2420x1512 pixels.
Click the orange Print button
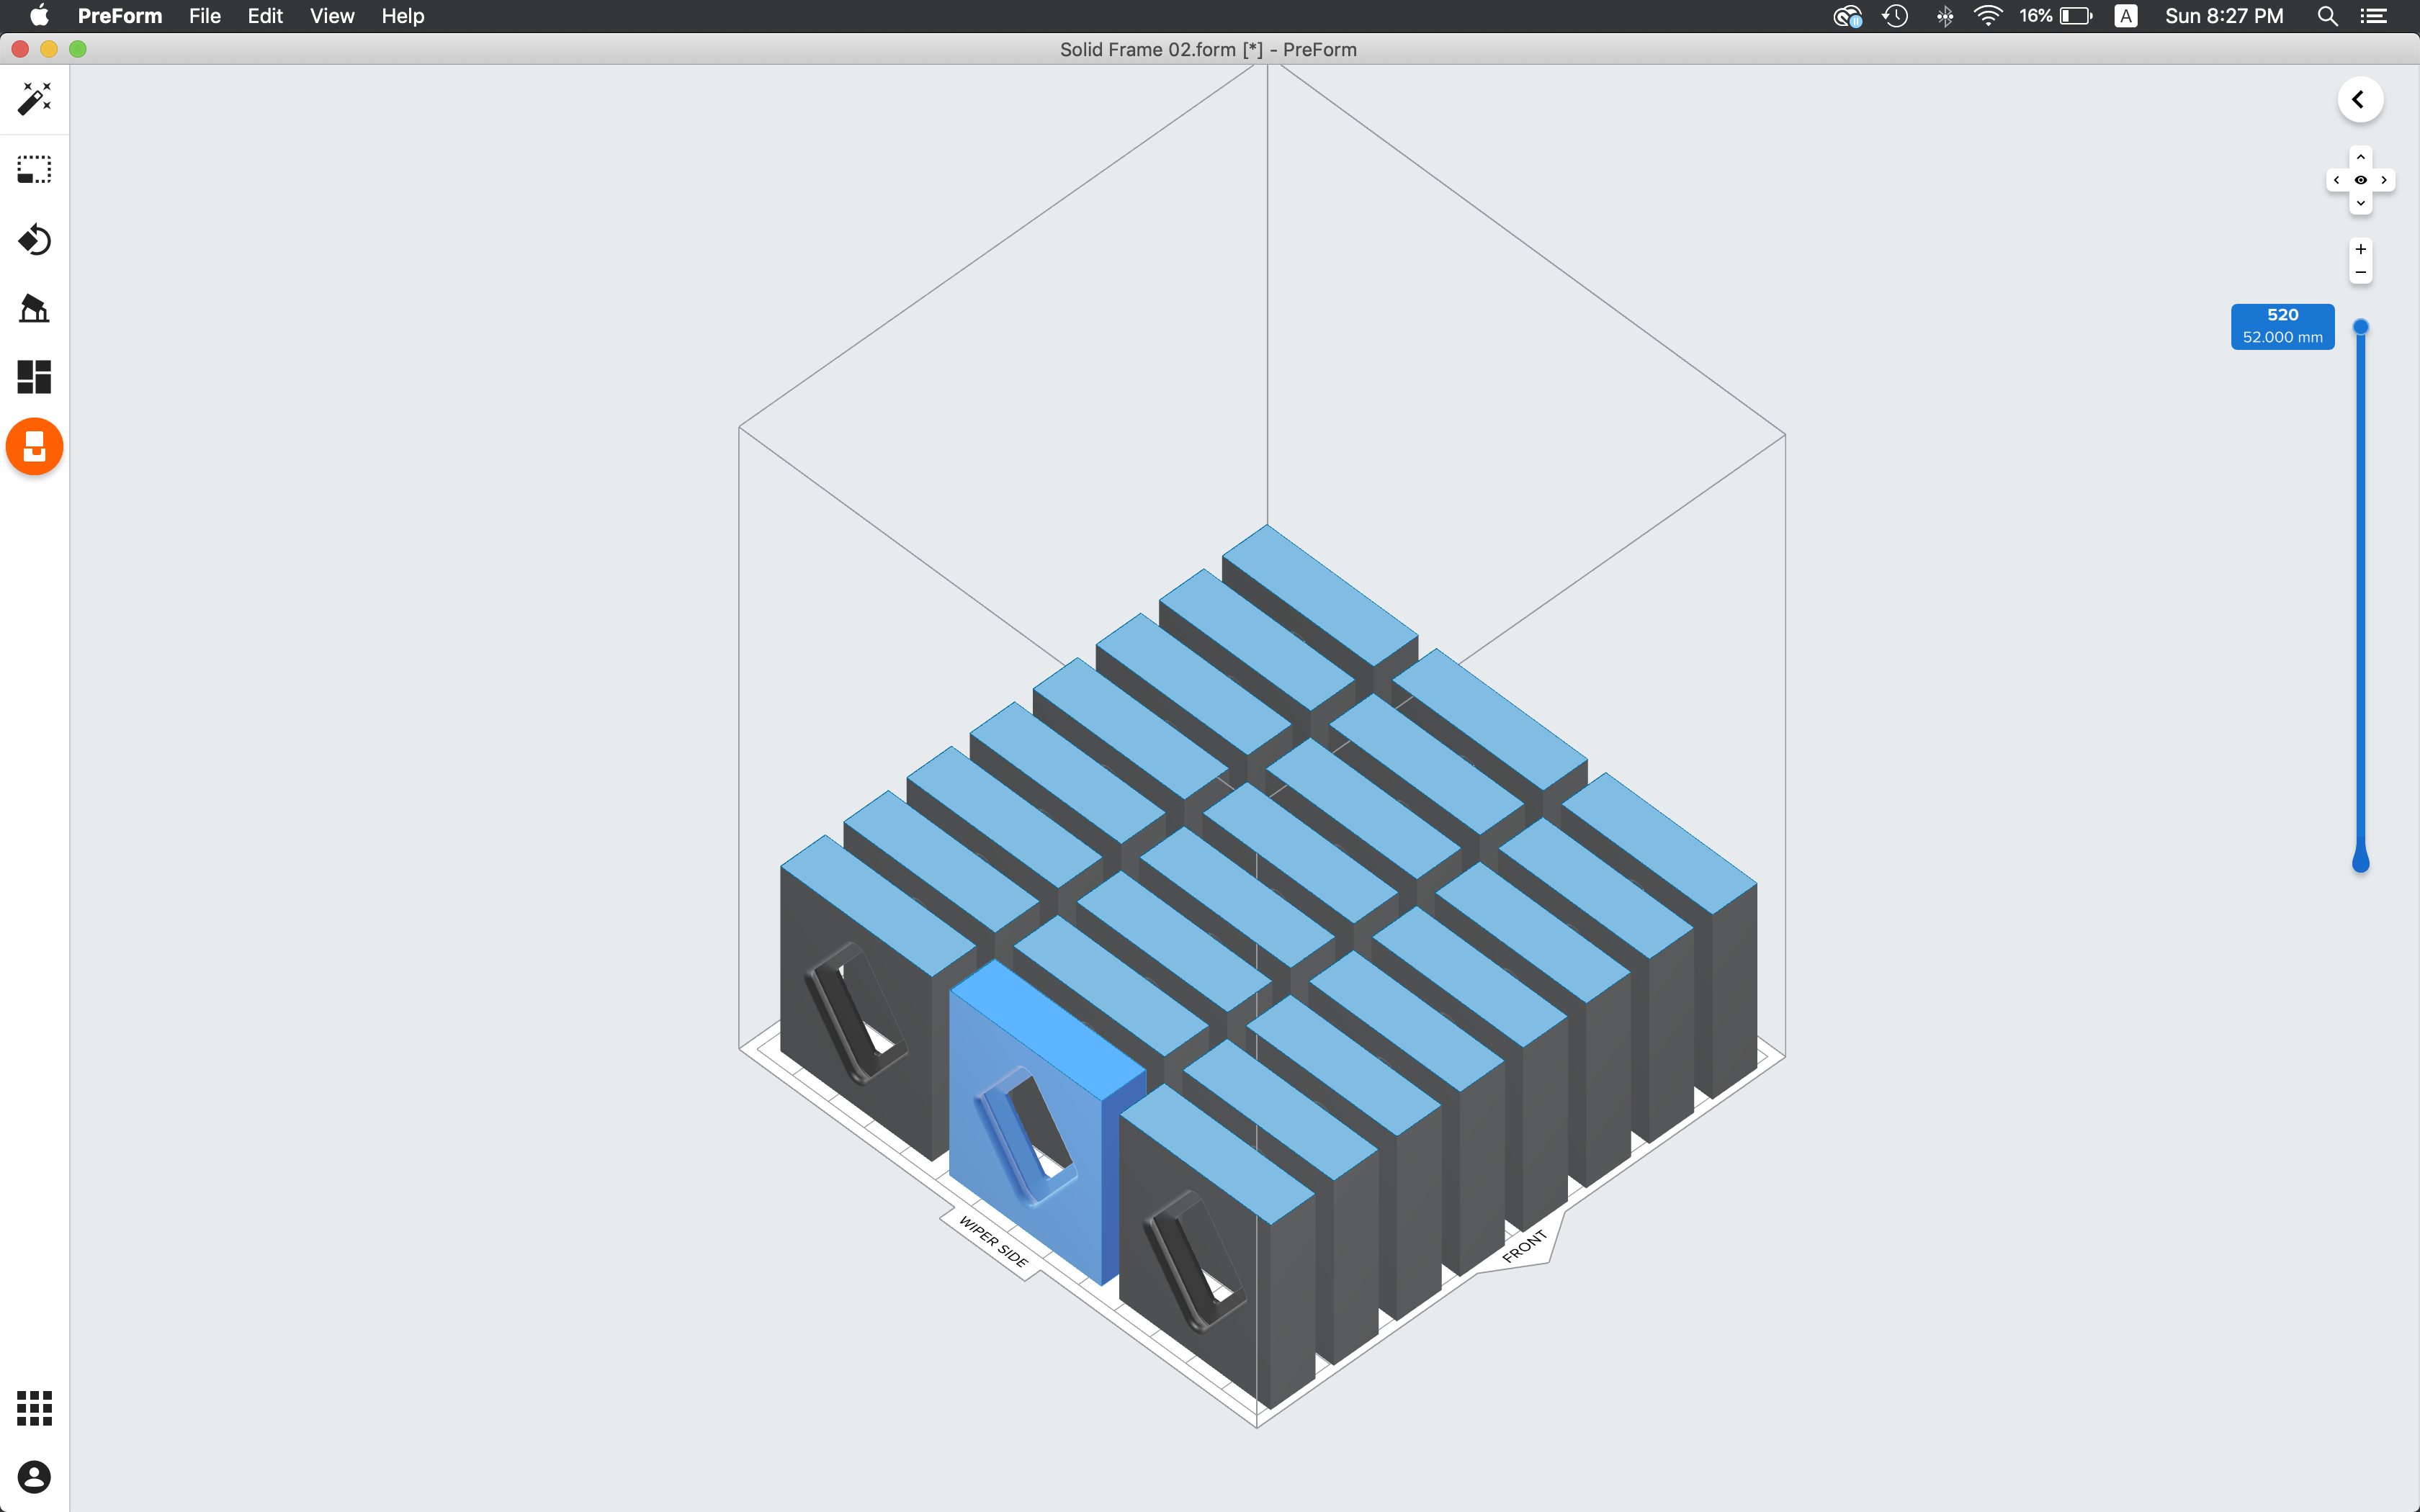tap(35, 446)
